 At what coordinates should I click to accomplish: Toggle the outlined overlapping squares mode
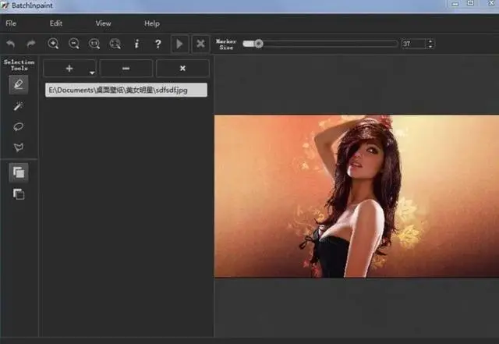point(19,194)
